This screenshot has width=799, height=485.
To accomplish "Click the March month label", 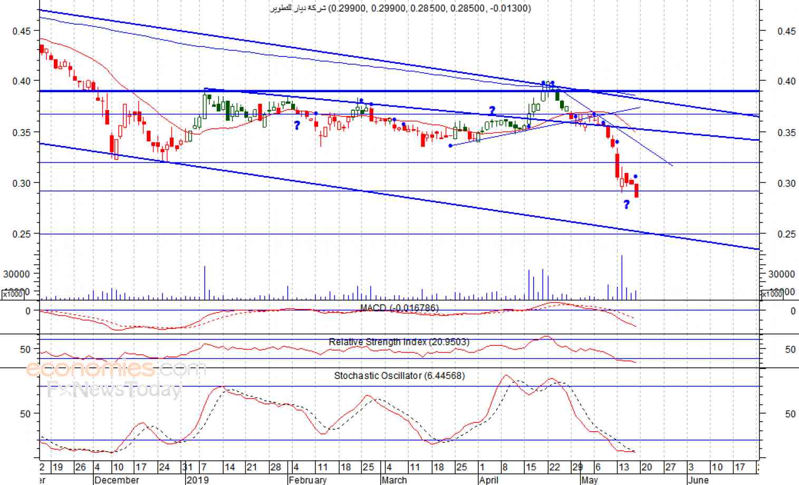I will click(394, 480).
